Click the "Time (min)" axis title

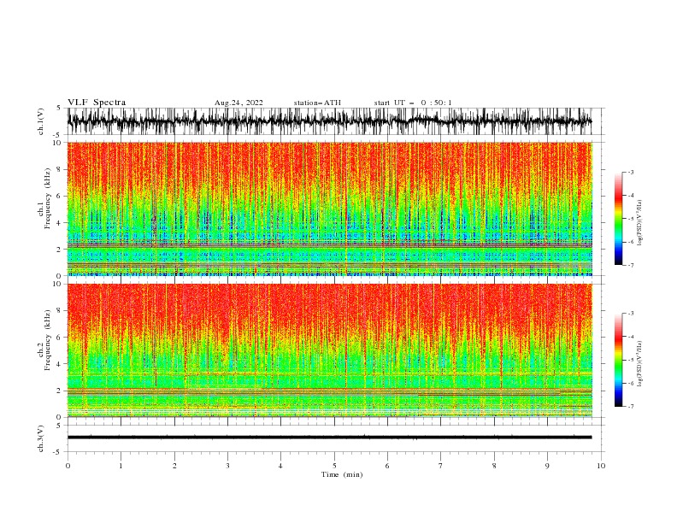click(342, 474)
